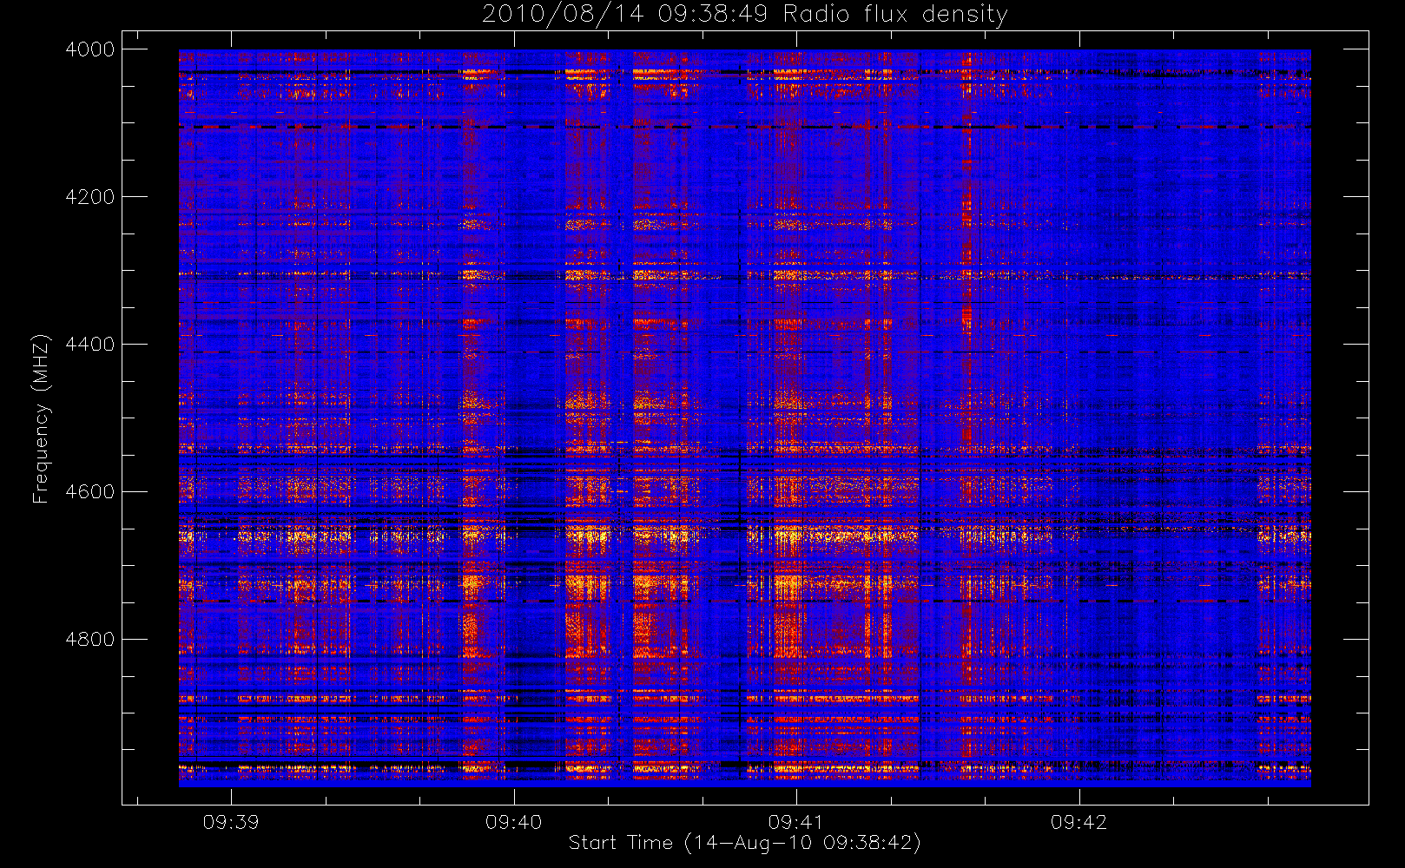Viewport: 1405px width, 868px height.
Task: Select the 4600 frequency axis label
Action: tap(90, 492)
